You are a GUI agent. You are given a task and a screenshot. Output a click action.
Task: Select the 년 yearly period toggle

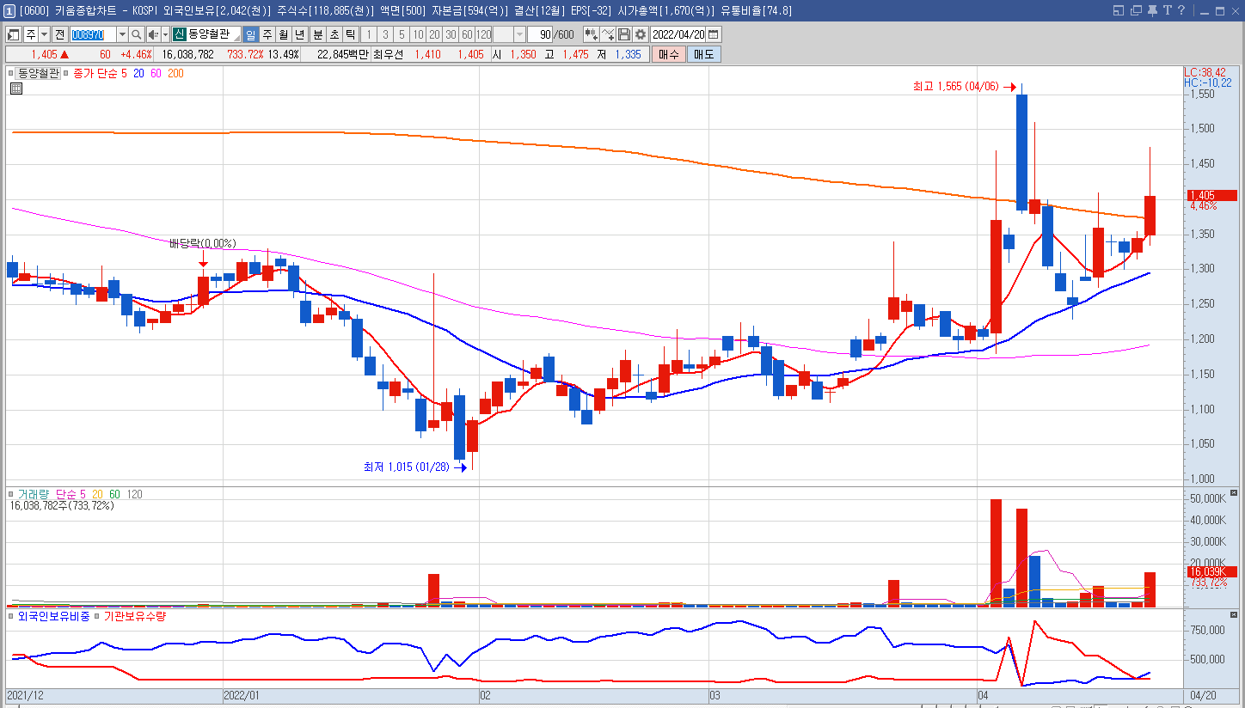pyautogui.click(x=299, y=34)
